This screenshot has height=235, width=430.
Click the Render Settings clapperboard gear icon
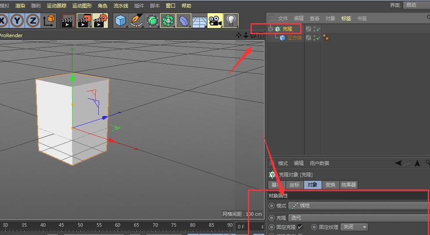pos(100,21)
